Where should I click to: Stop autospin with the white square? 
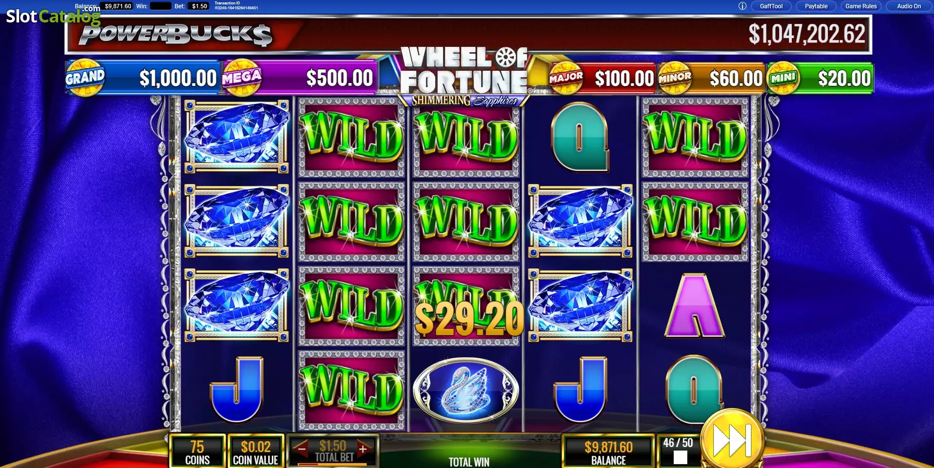tap(680, 457)
